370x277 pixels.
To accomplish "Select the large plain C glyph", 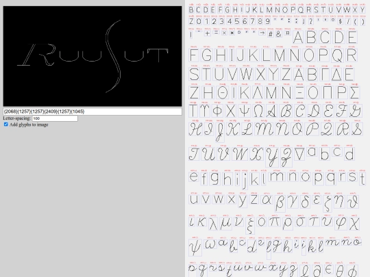I will (325, 37).
